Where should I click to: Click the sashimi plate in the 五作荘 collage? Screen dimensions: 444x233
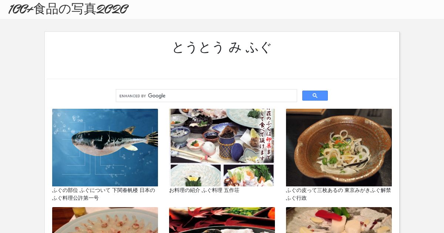point(195,175)
